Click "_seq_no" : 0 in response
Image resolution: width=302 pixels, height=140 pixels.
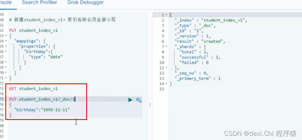(191, 73)
